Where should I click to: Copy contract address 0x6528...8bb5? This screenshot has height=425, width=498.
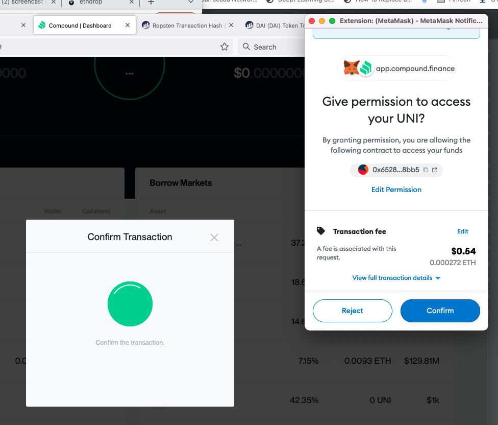[426, 170]
